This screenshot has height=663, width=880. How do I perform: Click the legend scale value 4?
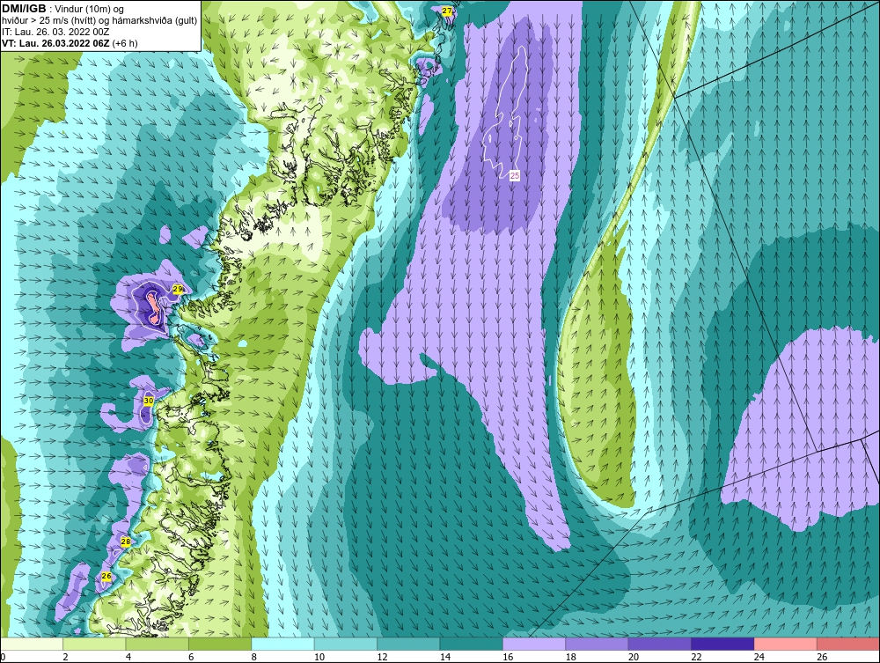[x=128, y=657]
